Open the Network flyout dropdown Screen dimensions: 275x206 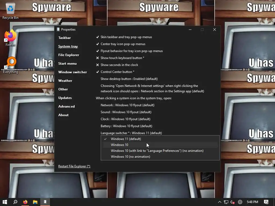pyautogui.click(x=128, y=105)
